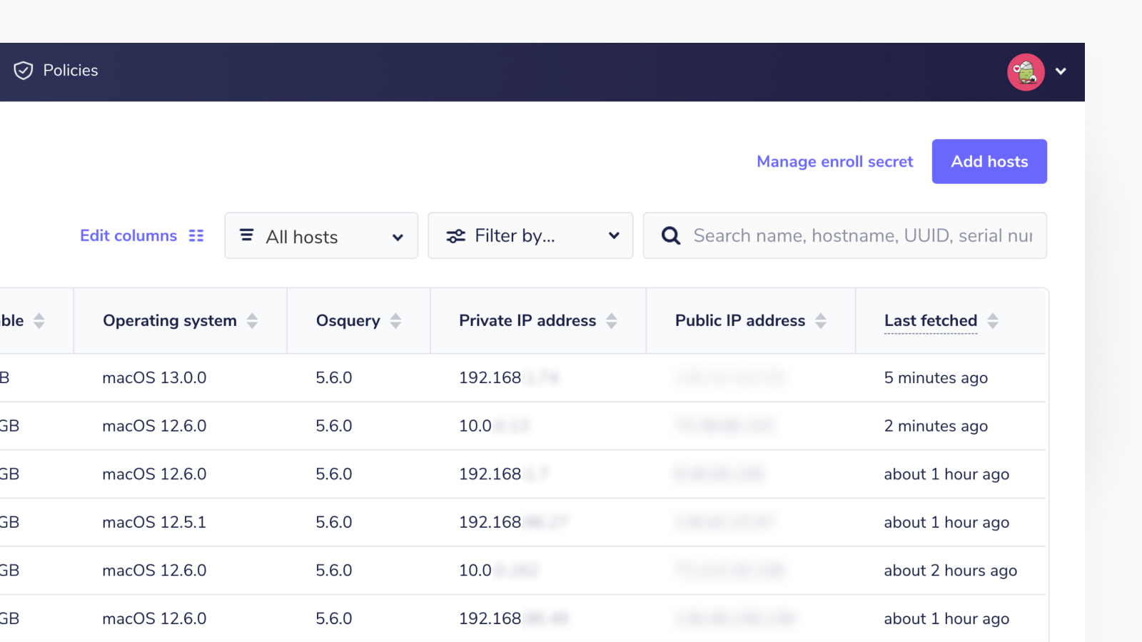Click the Public IP address header label

[x=740, y=321]
